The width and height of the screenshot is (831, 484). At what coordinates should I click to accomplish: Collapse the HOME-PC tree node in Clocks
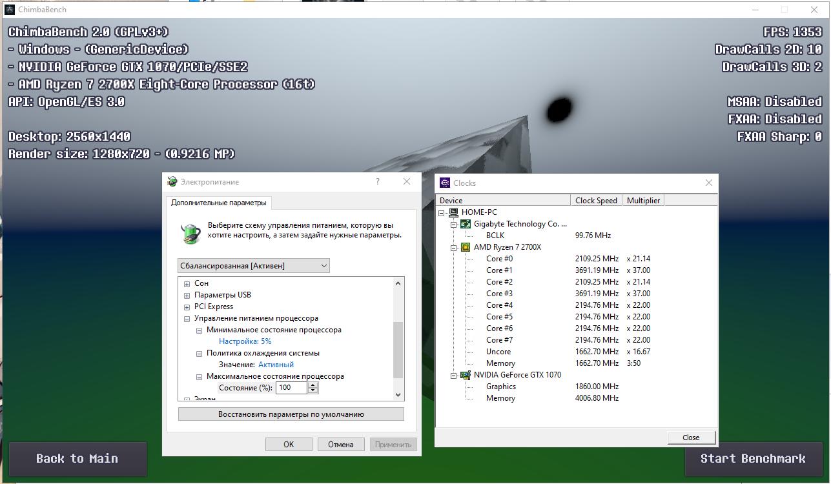pos(442,212)
